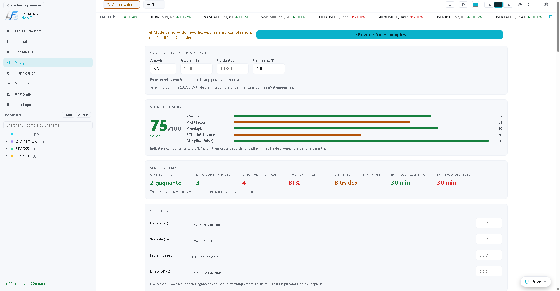Open the Privé privacy dropdown
Viewport: 560px width, 291px height.
pos(535,282)
